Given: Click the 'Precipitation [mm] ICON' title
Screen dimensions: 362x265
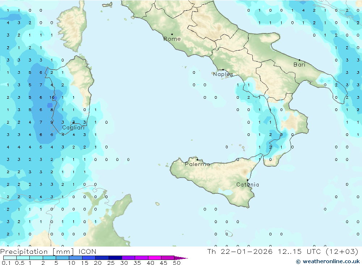Looking at the screenshot, I should (x=48, y=252).
